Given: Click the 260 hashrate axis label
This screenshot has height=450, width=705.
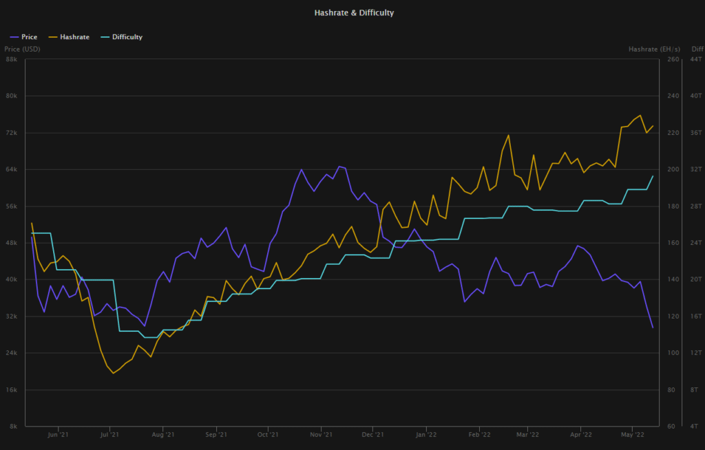Looking at the screenshot, I should (x=673, y=59).
